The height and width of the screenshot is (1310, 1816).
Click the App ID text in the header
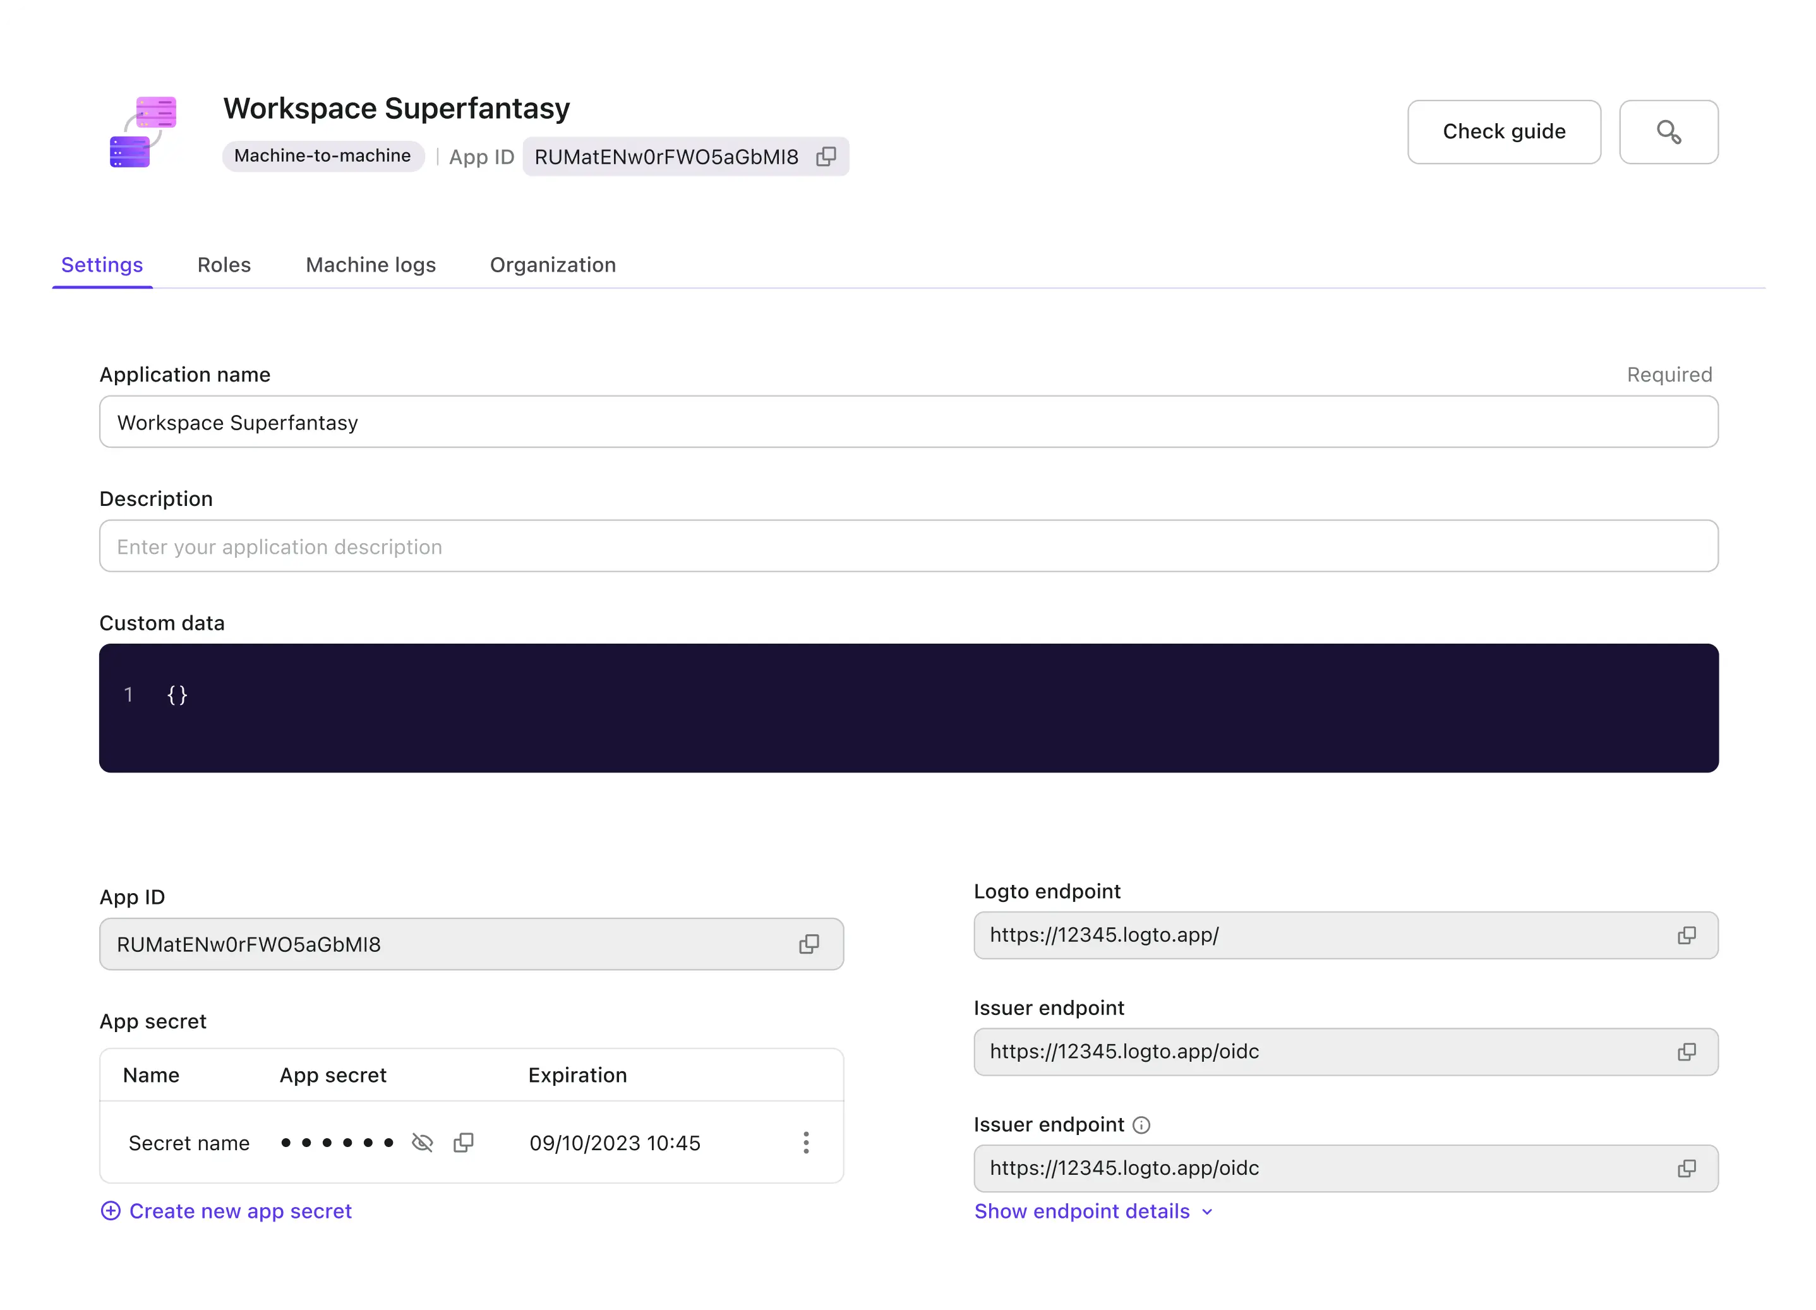(x=481, y=157)
